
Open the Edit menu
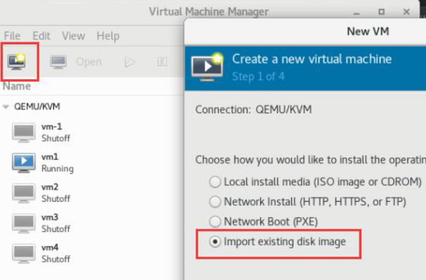41,36
